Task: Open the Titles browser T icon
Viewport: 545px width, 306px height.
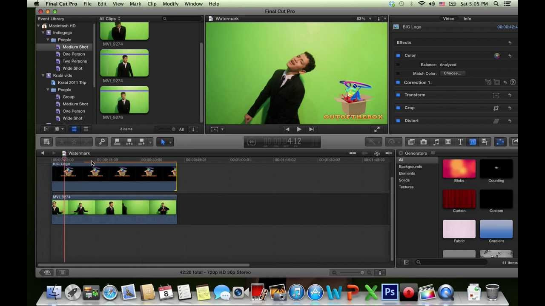Action: point(460,142)
